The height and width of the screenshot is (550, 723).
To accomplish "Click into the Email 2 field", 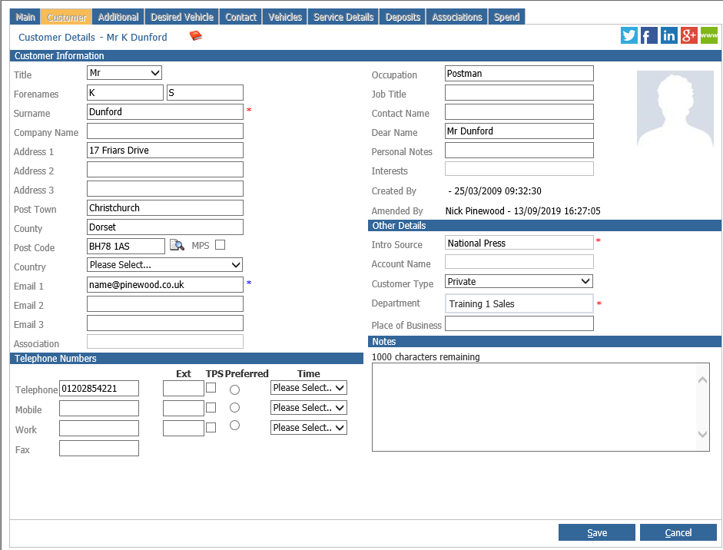I will [x=164, y=304].
